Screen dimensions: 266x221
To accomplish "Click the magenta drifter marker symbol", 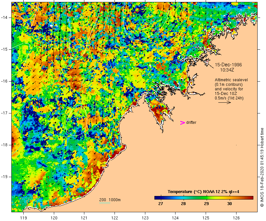I will click(182, 123).
